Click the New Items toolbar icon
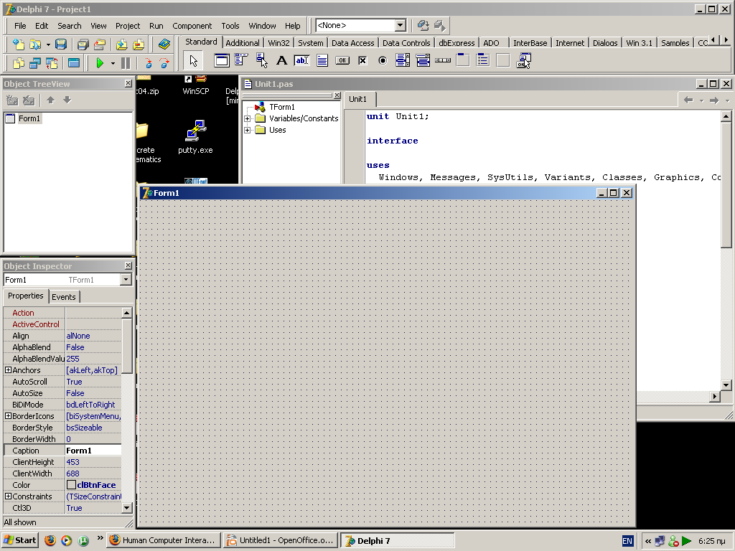The width and height of the screenshot is (735, 551). point(18,44)
